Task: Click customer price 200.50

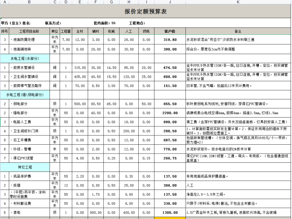Action: [170, 131]
